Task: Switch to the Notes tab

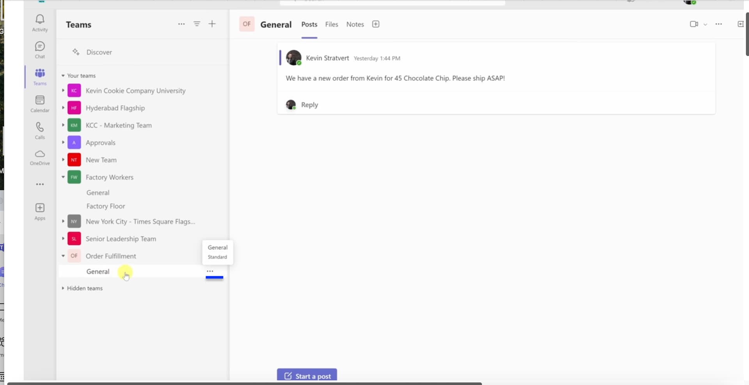Action: click(x=355, y=24)
